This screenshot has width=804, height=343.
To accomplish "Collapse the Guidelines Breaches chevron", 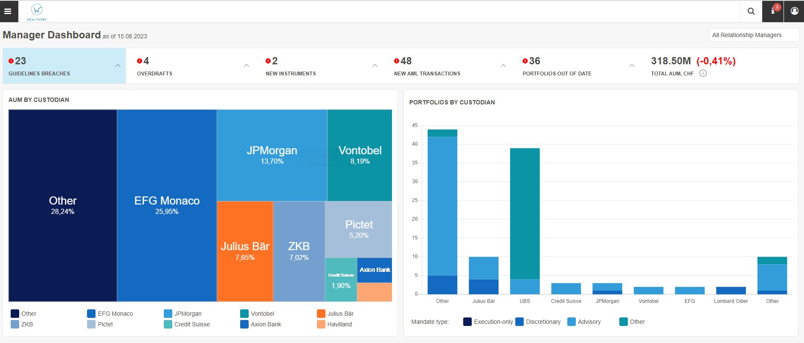I will coord(118,66).
